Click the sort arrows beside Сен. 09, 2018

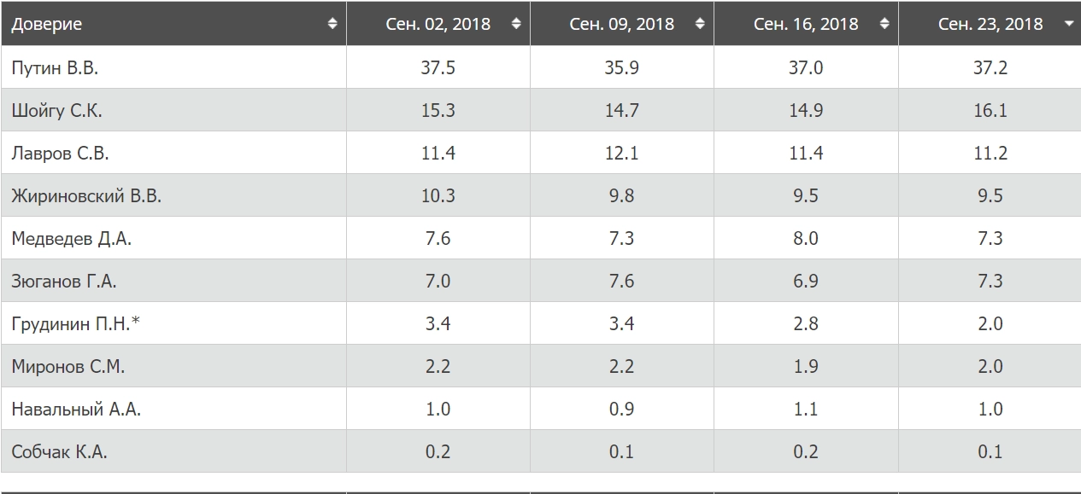(700, 24)
